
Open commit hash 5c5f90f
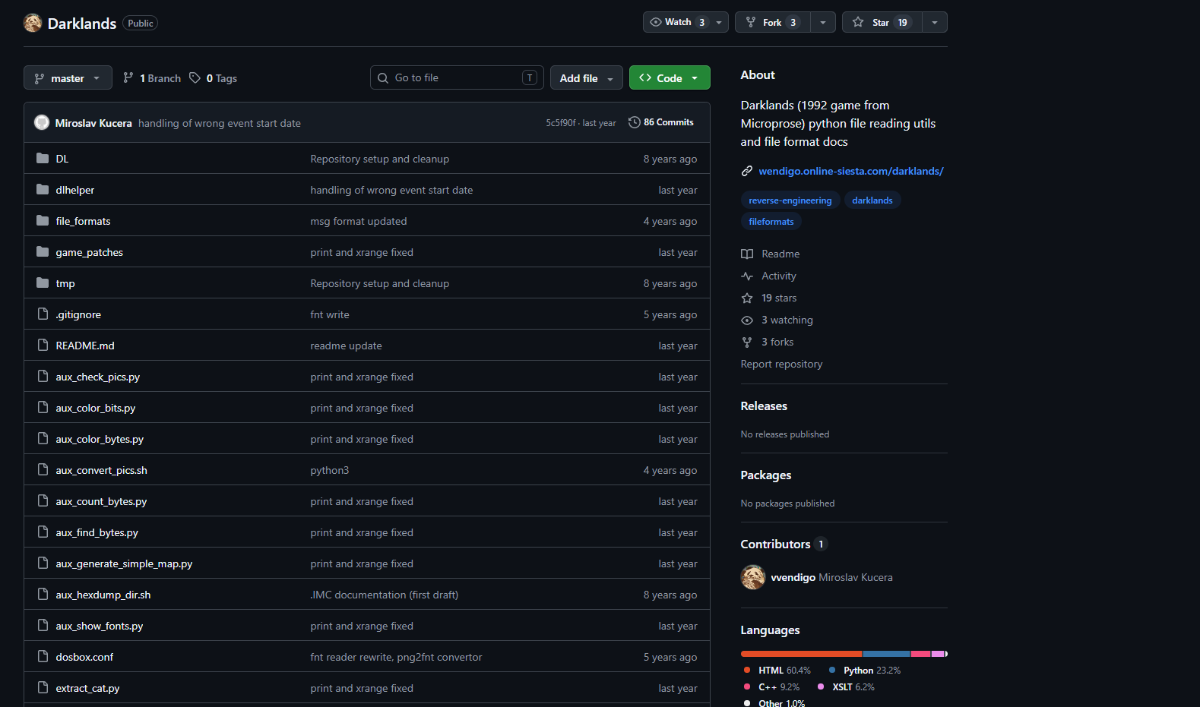pyautogui.click(x=561, y=123)
